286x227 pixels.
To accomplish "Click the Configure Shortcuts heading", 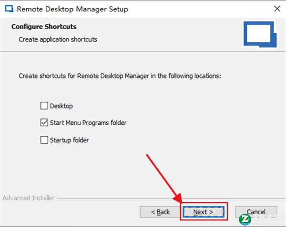I will [x=44, y=27].
